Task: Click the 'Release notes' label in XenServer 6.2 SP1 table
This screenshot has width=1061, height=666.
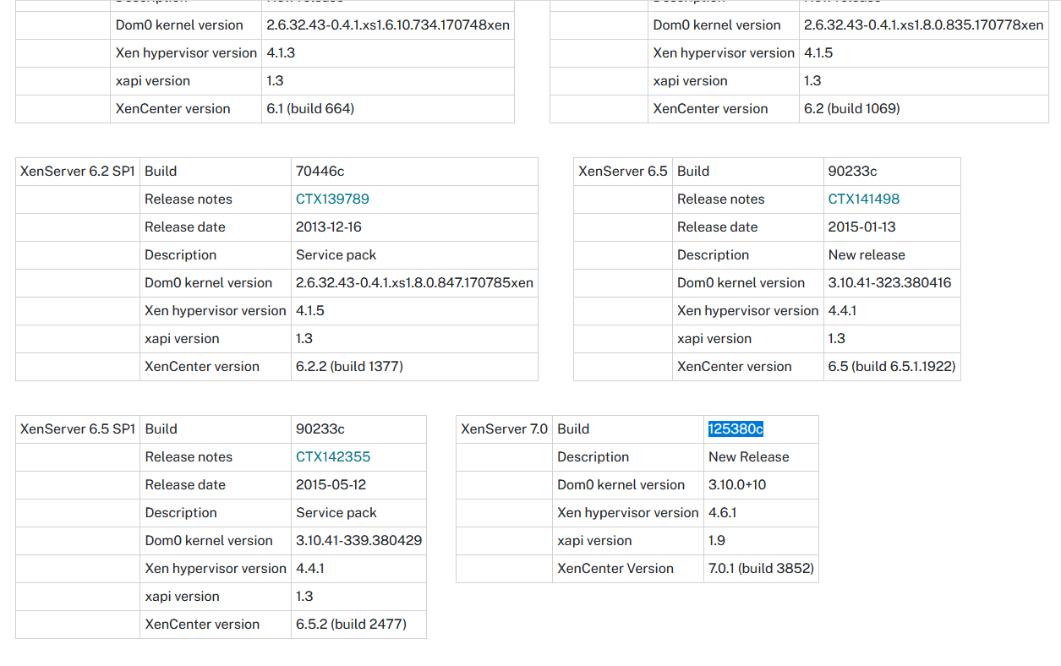Action: click(x=189, y=199)
